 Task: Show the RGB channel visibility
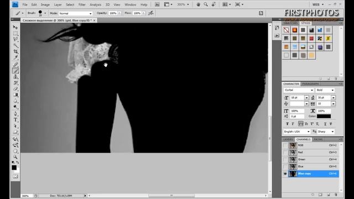[x=285, y=145]
